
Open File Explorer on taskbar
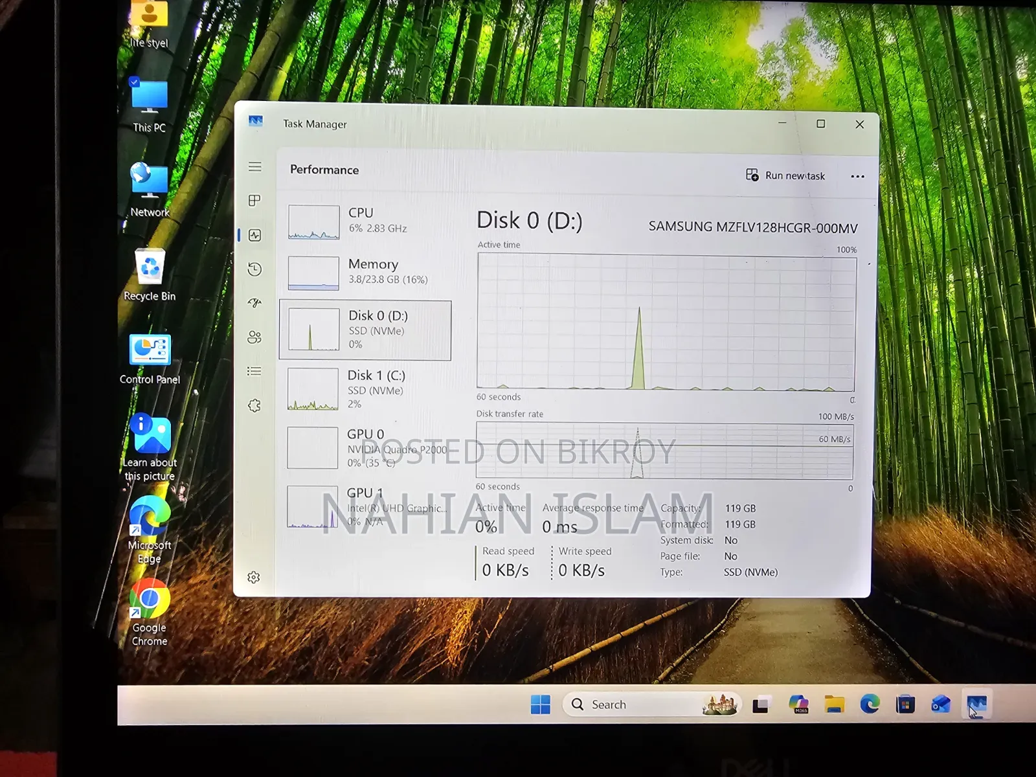(x=834, y=704)
